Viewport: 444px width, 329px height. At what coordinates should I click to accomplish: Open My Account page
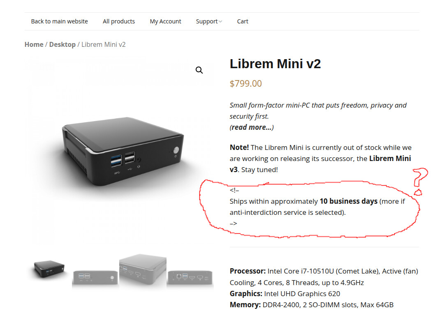point(165,21)
